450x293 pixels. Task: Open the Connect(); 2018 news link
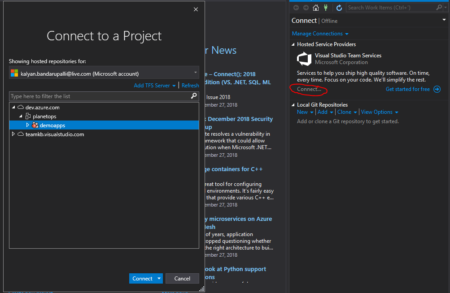click(238, 78)
